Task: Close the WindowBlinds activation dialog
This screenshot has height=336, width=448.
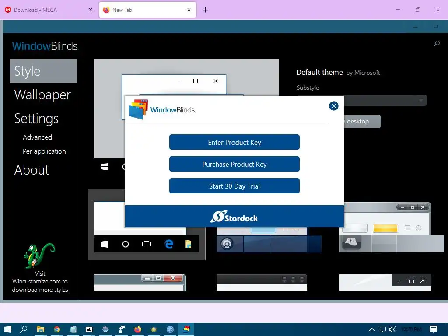Action: [333, 106]
